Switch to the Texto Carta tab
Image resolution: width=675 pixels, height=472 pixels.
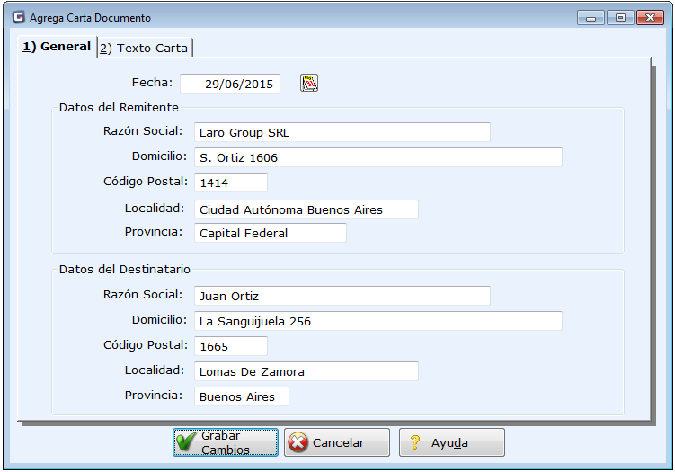tap(145, 49)
